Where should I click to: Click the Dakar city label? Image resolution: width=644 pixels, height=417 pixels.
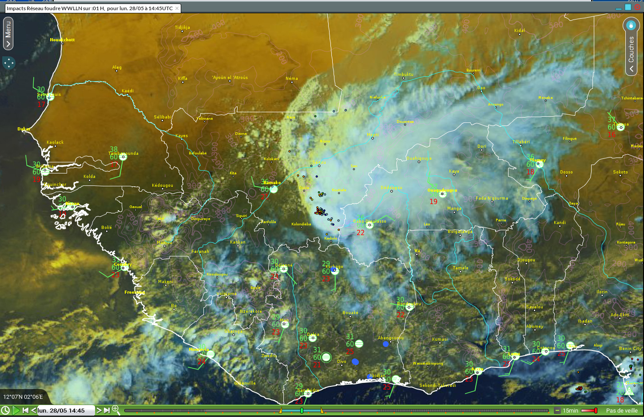click(x=24, y=129)
